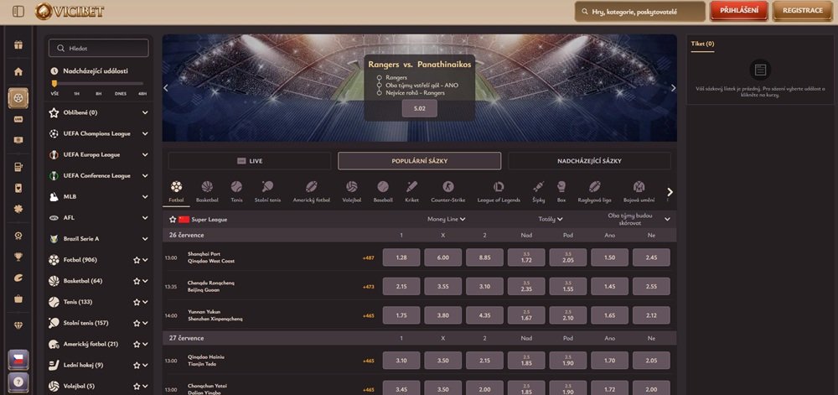Screen dimensions: 838x395
Task: Toggle favorite star for Basketbal (64)
Action: [x=137, y=281]
